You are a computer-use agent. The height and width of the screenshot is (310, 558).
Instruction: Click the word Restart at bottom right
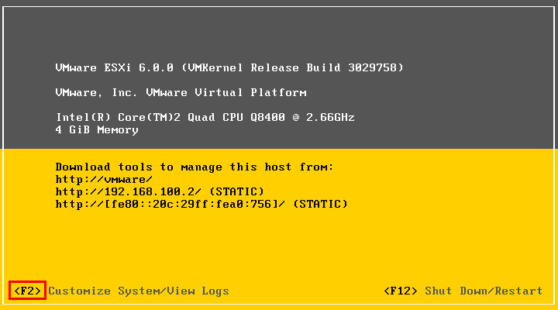pyautogui.click(x=518, y=291)
